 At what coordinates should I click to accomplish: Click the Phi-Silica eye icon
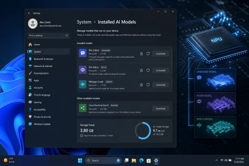[x=83, y=70]
